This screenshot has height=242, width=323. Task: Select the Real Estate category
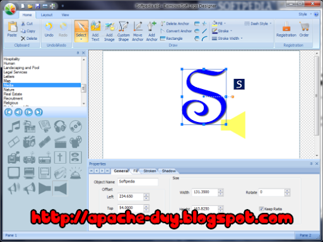[x=42, y=94]
